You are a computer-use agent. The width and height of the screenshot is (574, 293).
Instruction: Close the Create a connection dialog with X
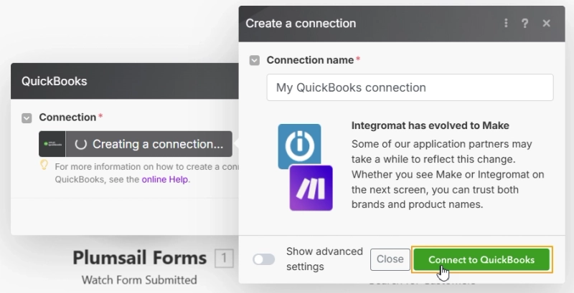[x=547, y=24]
